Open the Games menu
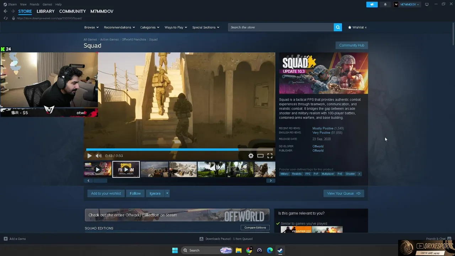455x256 pixels. [x=47, y=4]
